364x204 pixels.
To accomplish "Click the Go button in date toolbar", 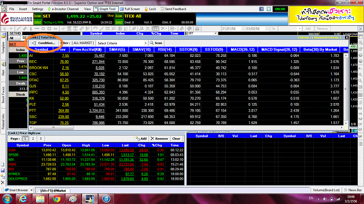I will click(274, 29).
